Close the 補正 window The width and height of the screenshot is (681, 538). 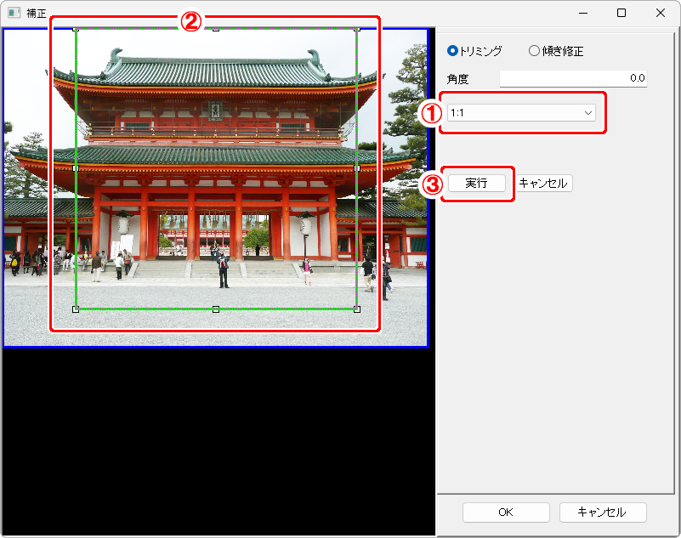click(x=661, y=13)
